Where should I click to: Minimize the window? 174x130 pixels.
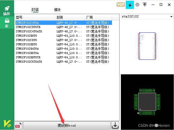pyautogui.click(x=153, y=5)
